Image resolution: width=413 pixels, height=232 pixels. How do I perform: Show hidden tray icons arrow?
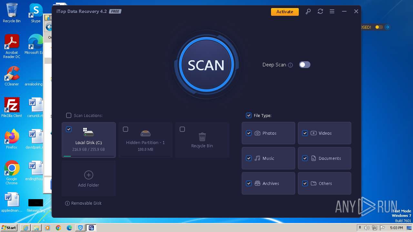click(x=360, y=228)
